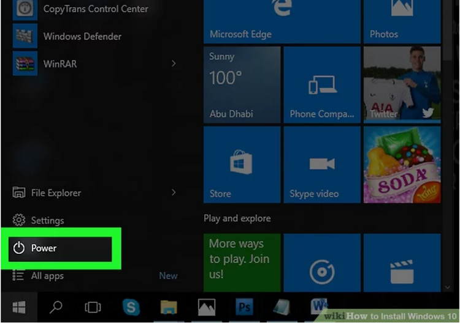The image size is (460, 323).
Task: Open the Twitter live tile
Action: pyautogui.click(x=402, y=84)
